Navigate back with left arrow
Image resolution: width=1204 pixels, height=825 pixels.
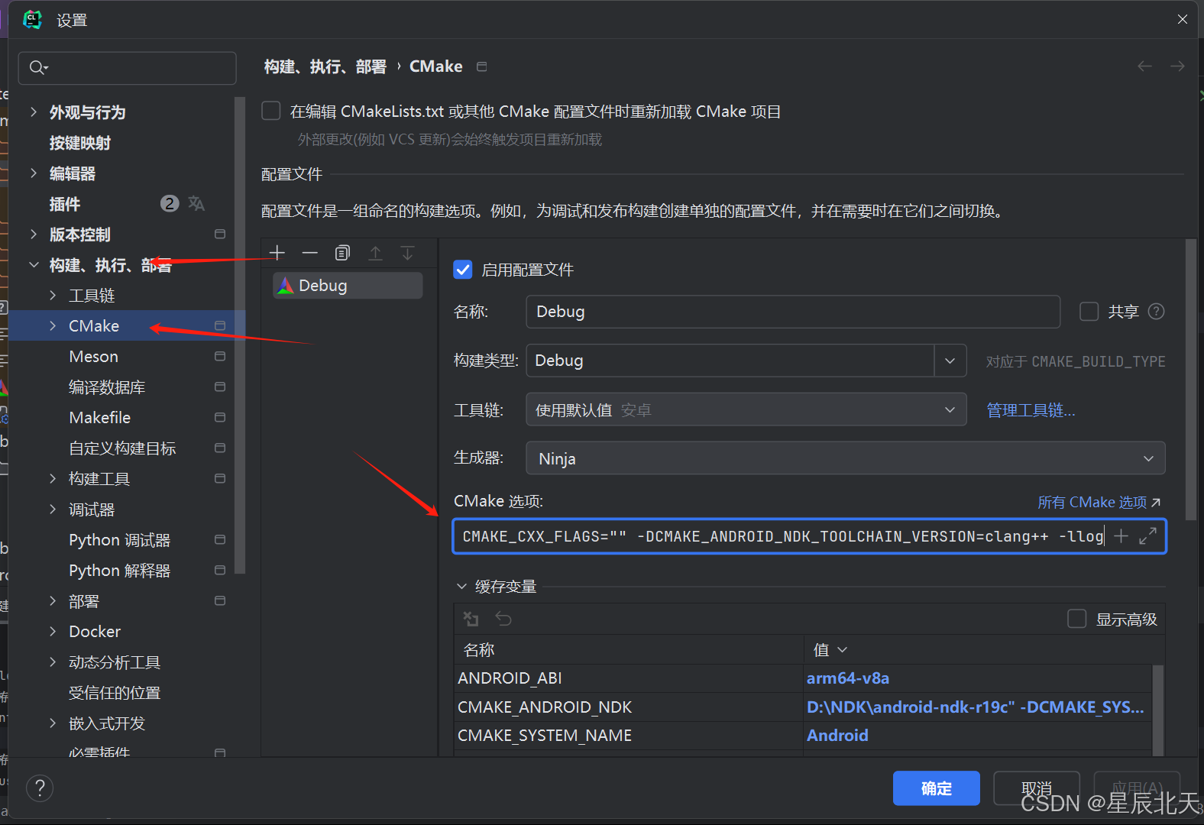coord(1144,66)
